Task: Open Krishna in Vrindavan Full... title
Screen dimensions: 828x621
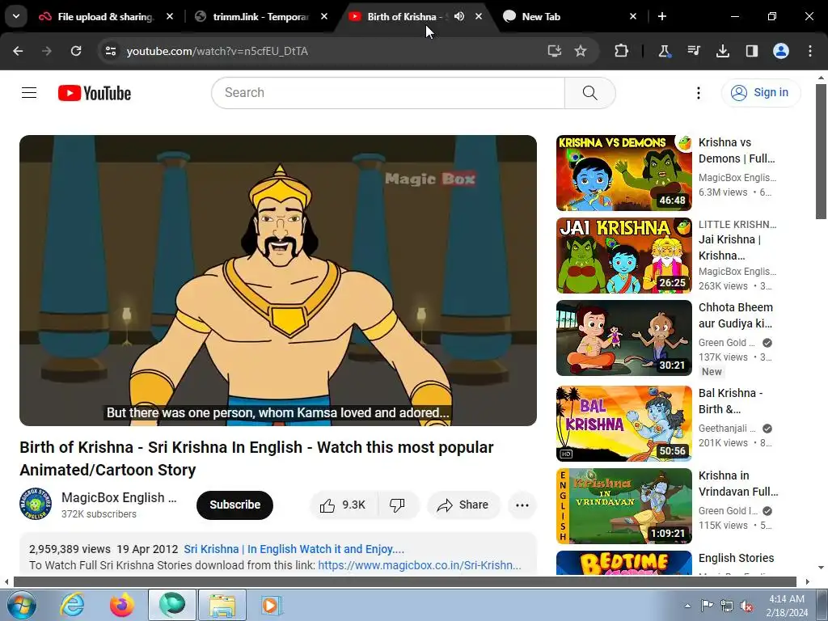Action: [738, 484]
